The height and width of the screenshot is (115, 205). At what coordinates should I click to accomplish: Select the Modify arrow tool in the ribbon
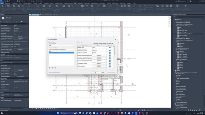click(x=3, y=6)
